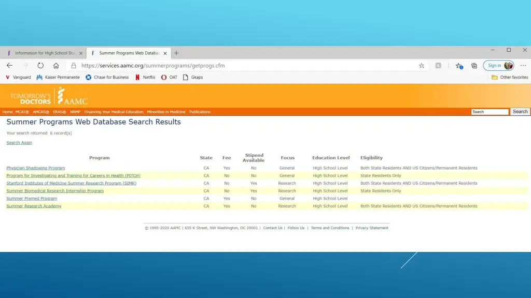Open the PITCH program link

[73, 176]
